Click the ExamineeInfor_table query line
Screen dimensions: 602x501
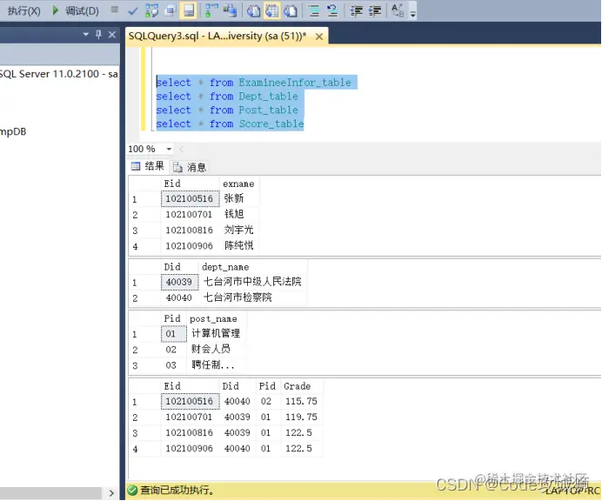(253, 83)
